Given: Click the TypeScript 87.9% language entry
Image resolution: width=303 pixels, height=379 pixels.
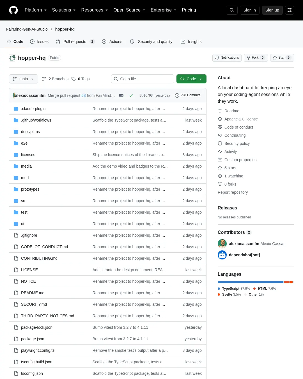Looking at the screenshot, I should [x=234, y=289].
